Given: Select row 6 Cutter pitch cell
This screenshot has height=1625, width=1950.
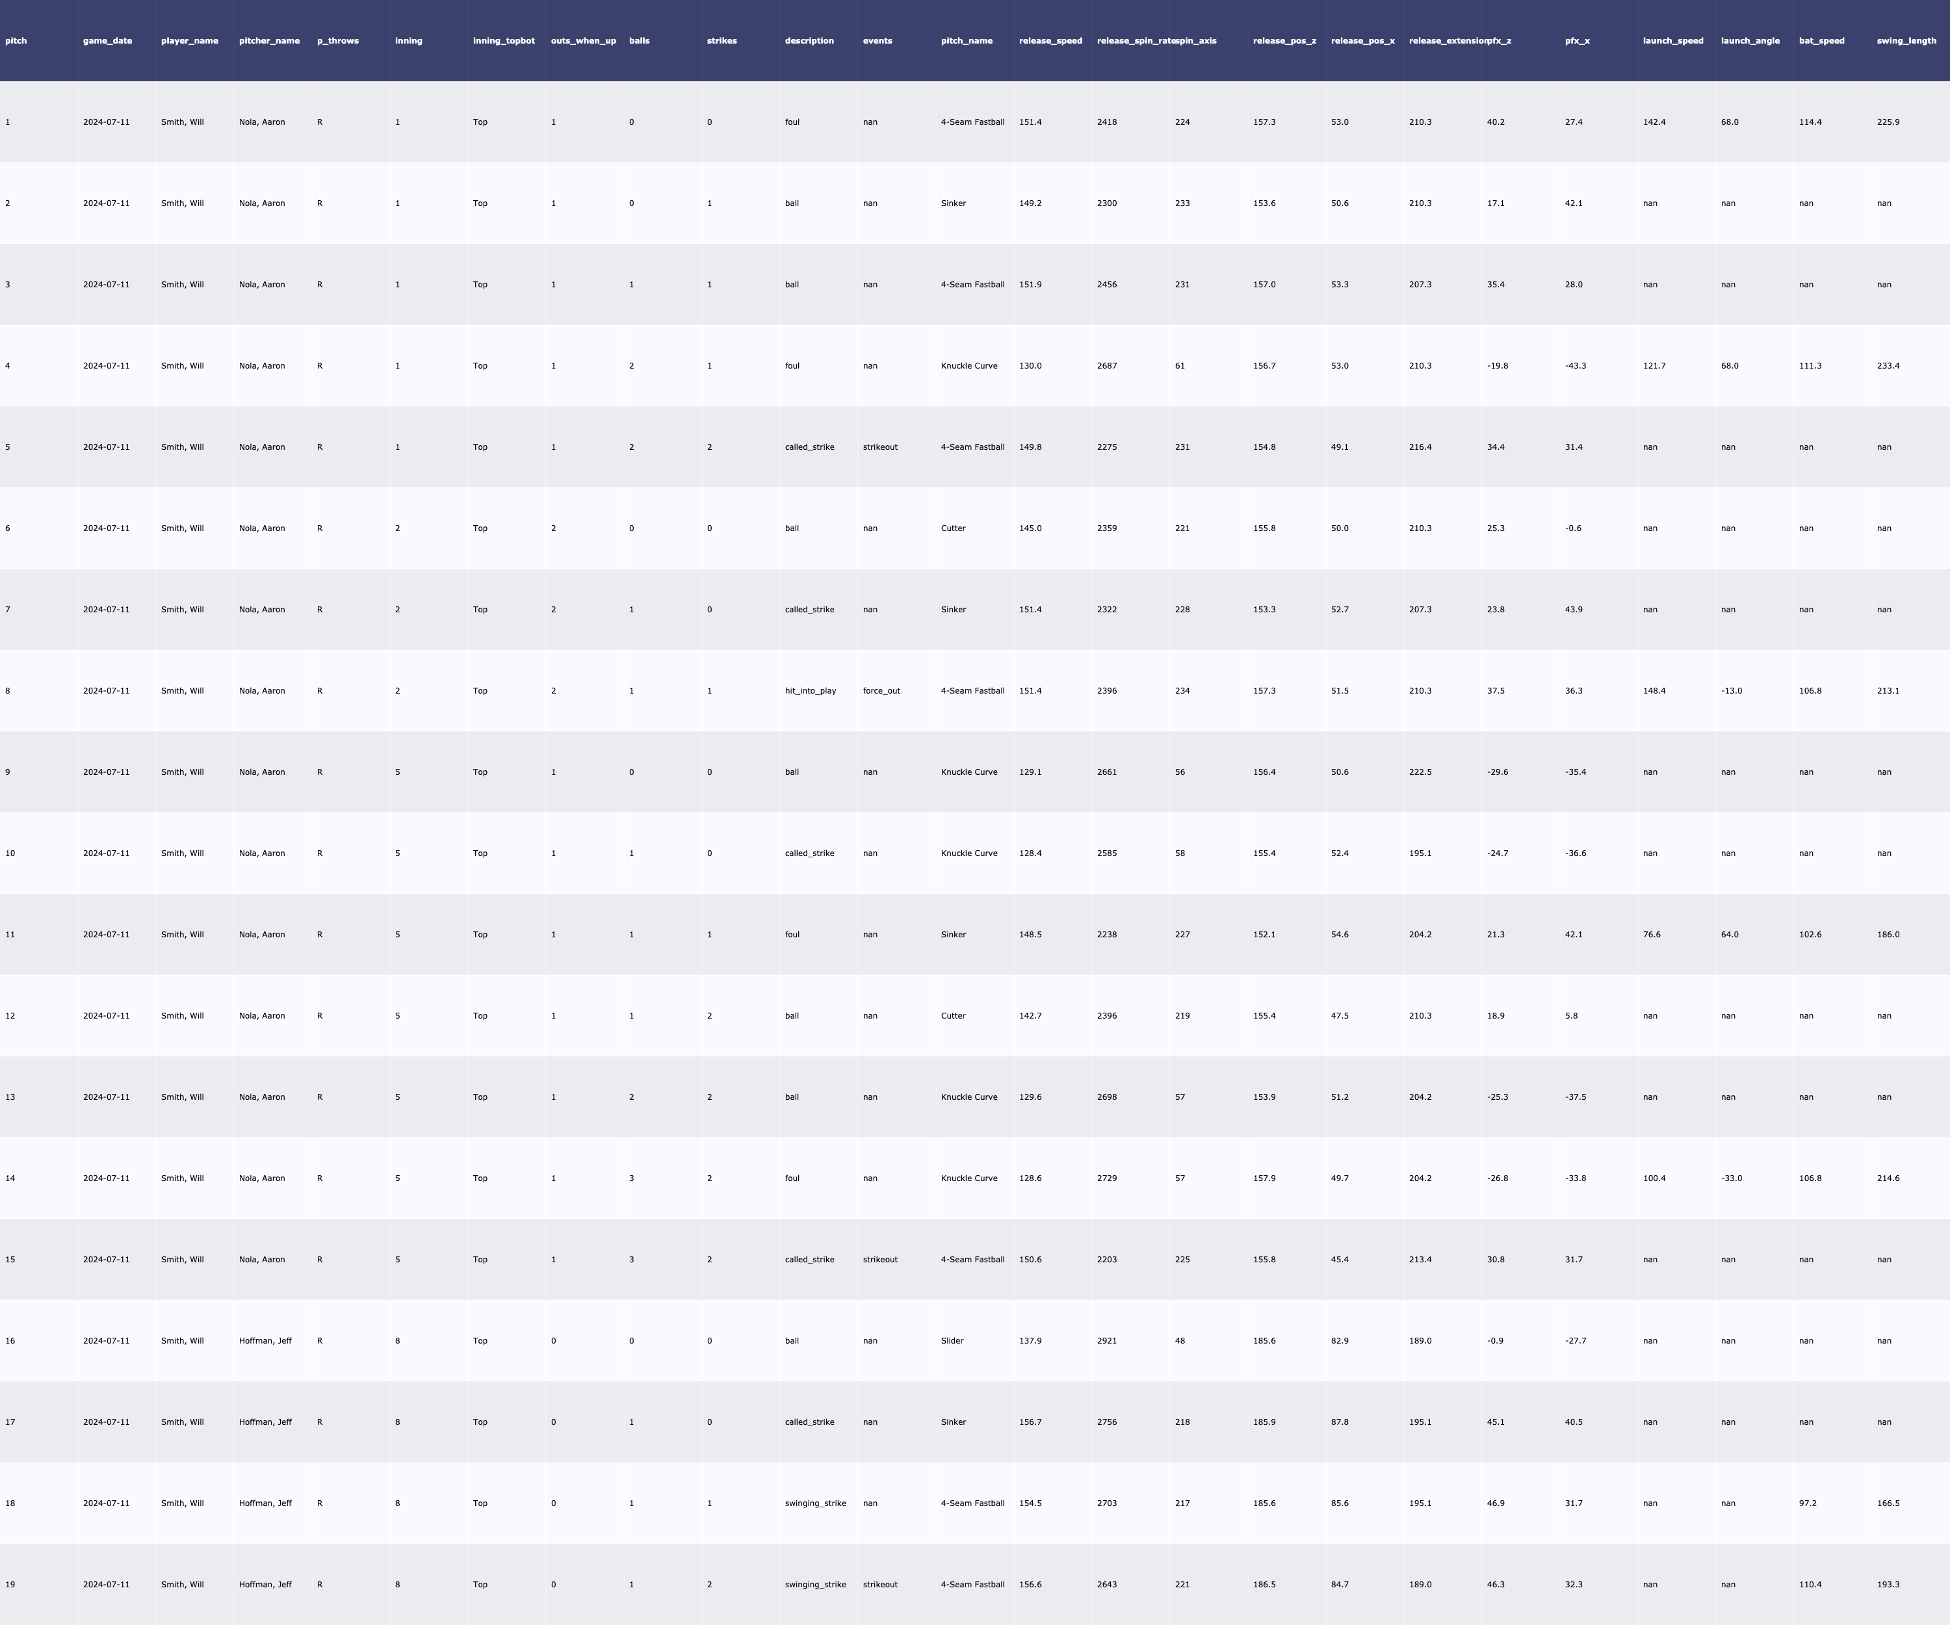Looking at the screenshot, I should [x=953, y=528].
